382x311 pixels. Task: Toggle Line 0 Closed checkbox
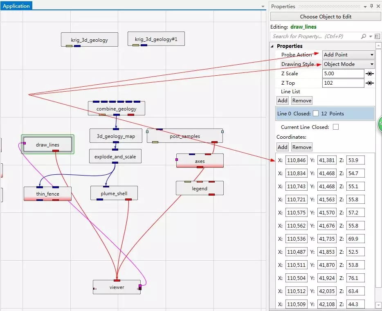pos(316,113)
